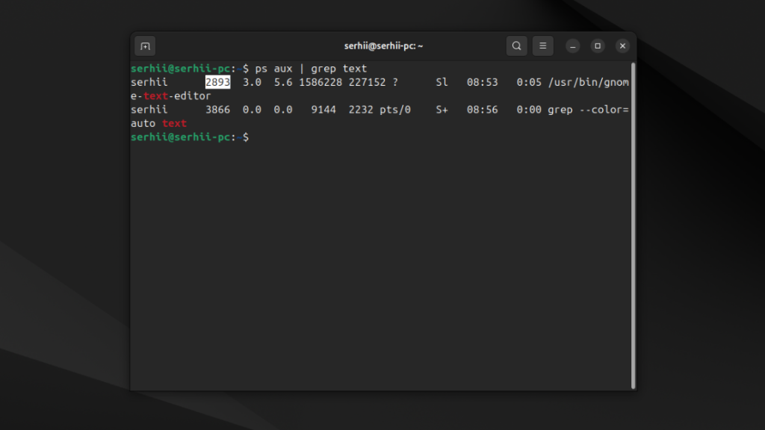The height and width of the screenshot is (430, 765).
Task: Click the grep --color= command text
Action: coord(588,110)
